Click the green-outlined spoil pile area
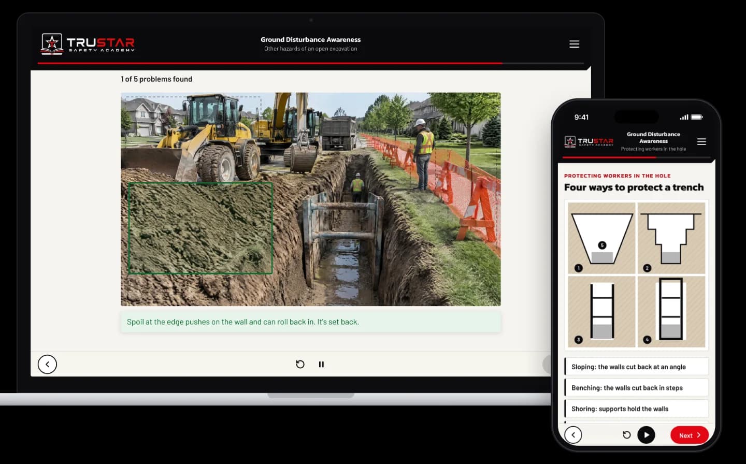This screenshot has height=464, width=746. [x=200, y=228]
